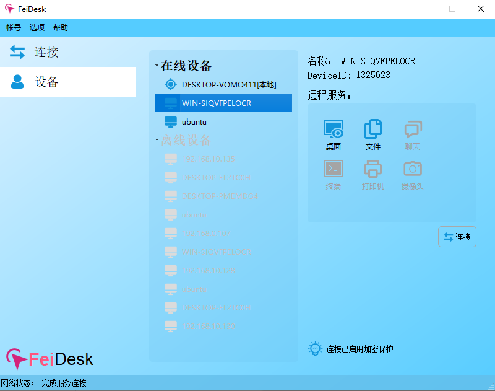Select the 聊天 chat service icon
Viewport: 495px width, 391px height.
coord(413,134)
